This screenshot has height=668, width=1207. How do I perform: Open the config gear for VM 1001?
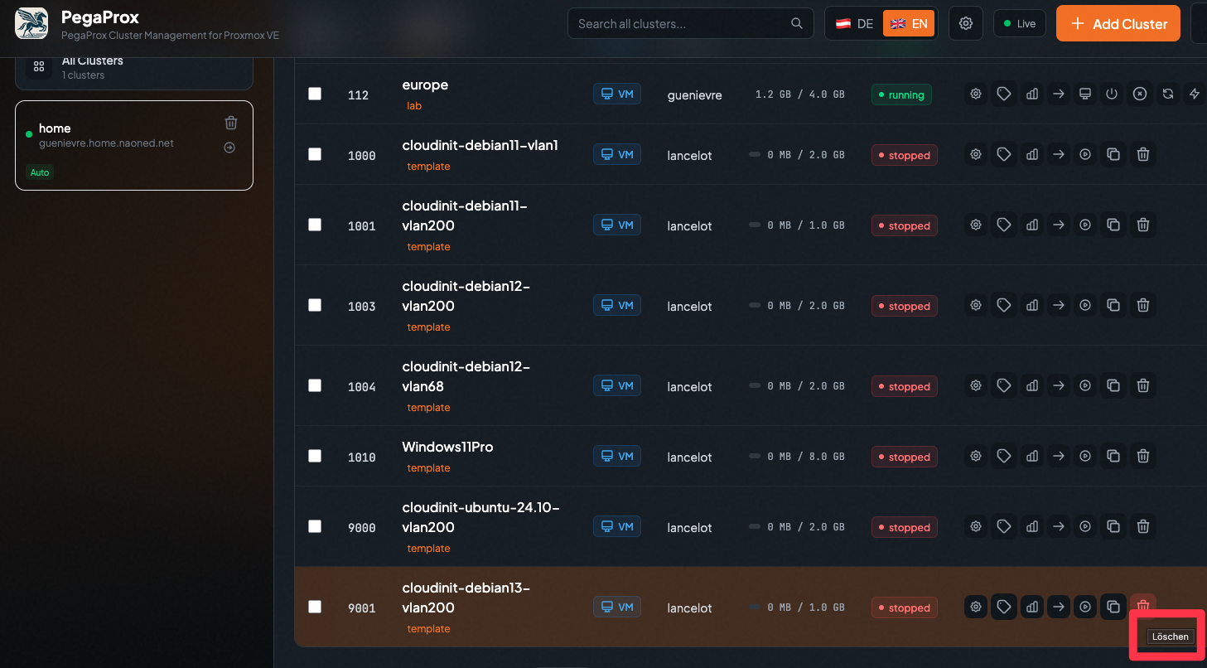click(x=976, y=225)
